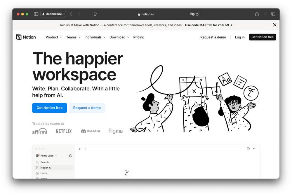Click the Home icon in preview sidebar
This screenshot has width=292, height=195.
[37, 173]
